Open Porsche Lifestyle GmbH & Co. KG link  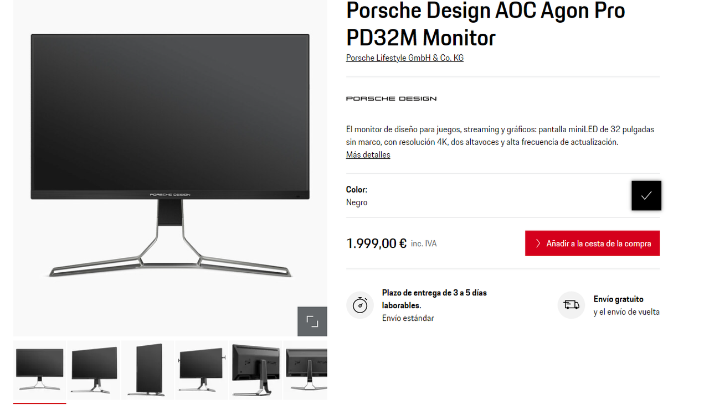point(405,58)
